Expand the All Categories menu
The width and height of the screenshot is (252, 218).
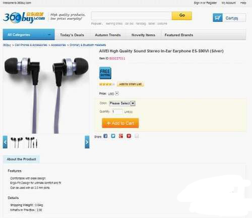pos(29,35)
